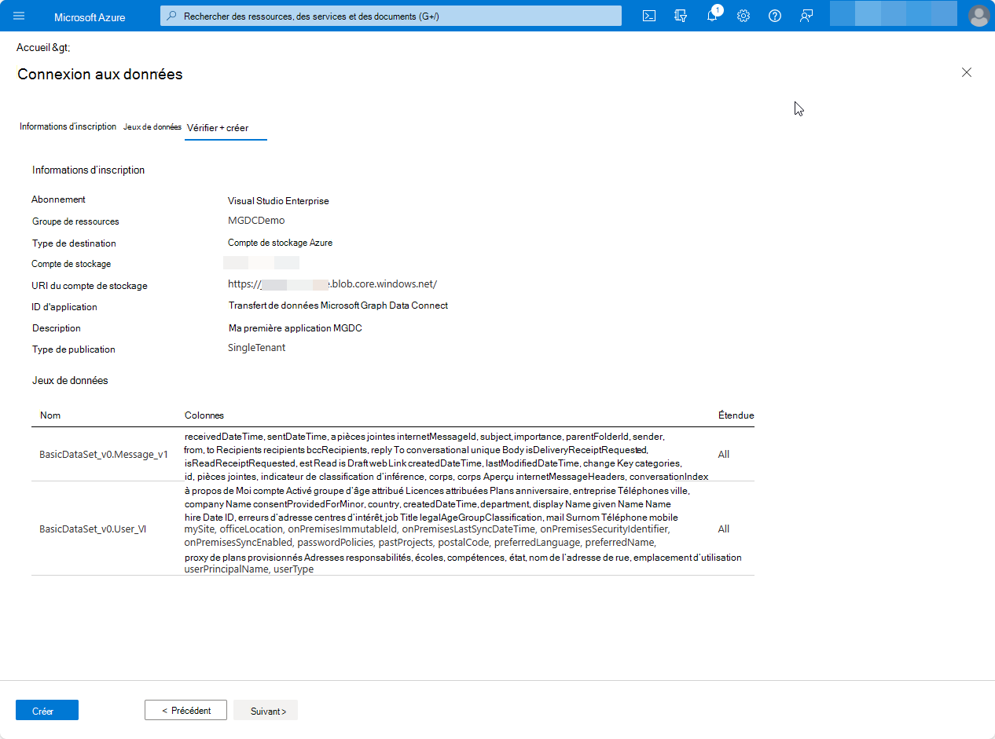Close the Connexion aux données pane

coord(967,72)
